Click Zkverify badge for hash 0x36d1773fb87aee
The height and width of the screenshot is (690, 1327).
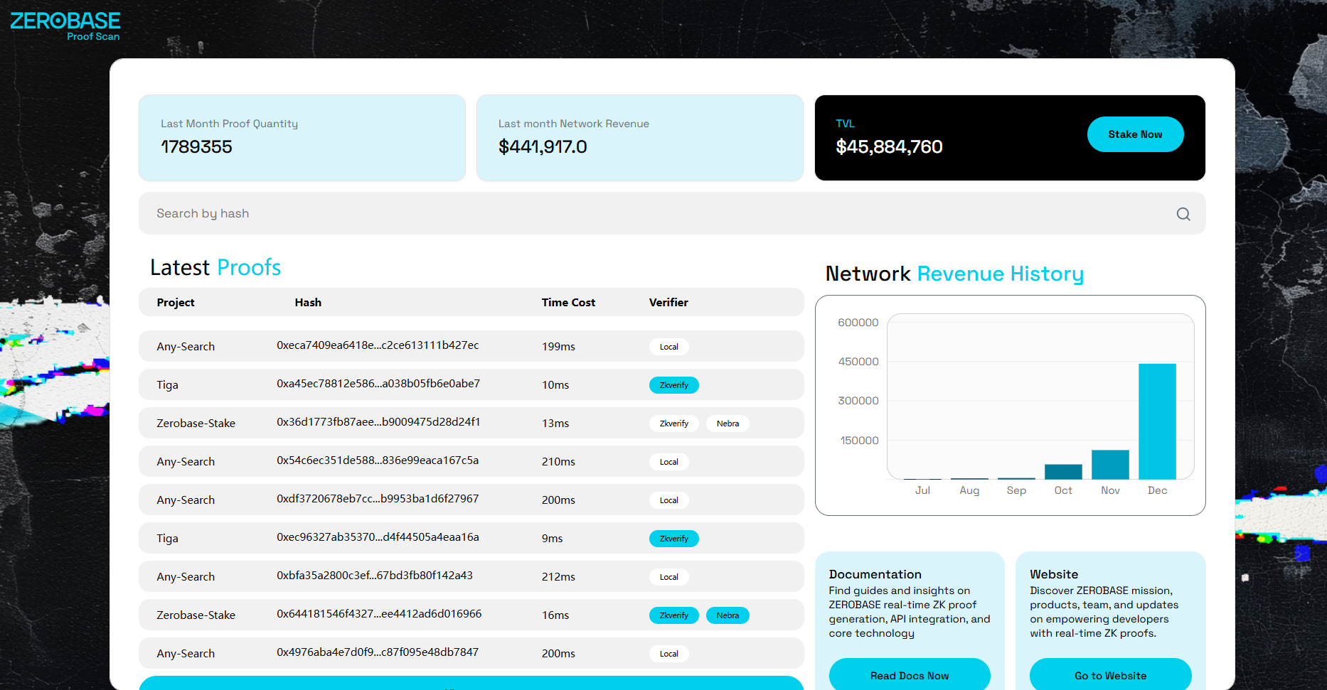click(x=673, y=424)
